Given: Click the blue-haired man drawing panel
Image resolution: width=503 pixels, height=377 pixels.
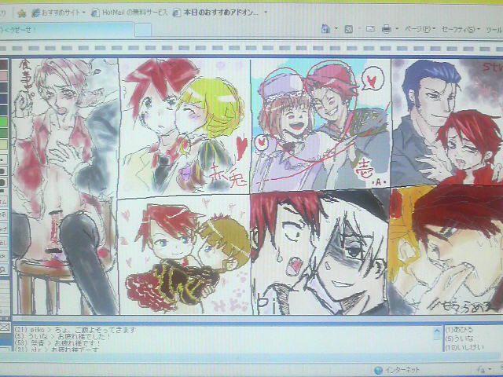Looking at the screenshot, I should click(447, 123).
